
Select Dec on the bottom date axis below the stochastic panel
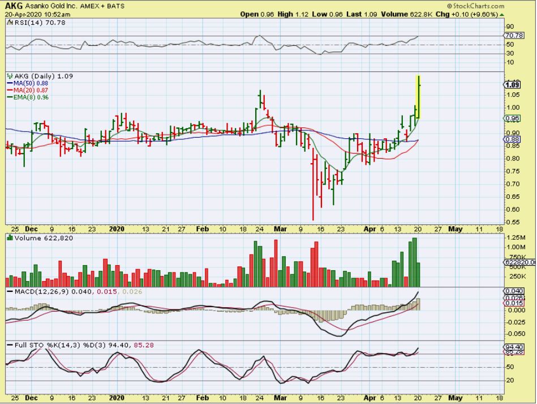32,398
